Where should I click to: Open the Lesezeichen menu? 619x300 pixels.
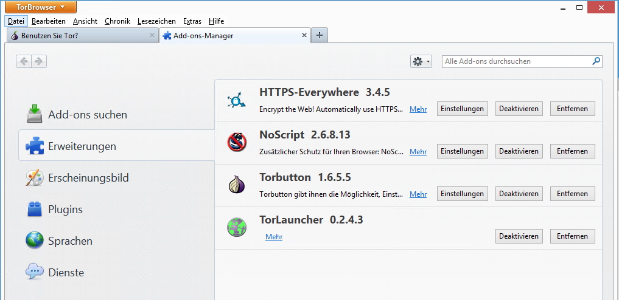pos(156,21)
